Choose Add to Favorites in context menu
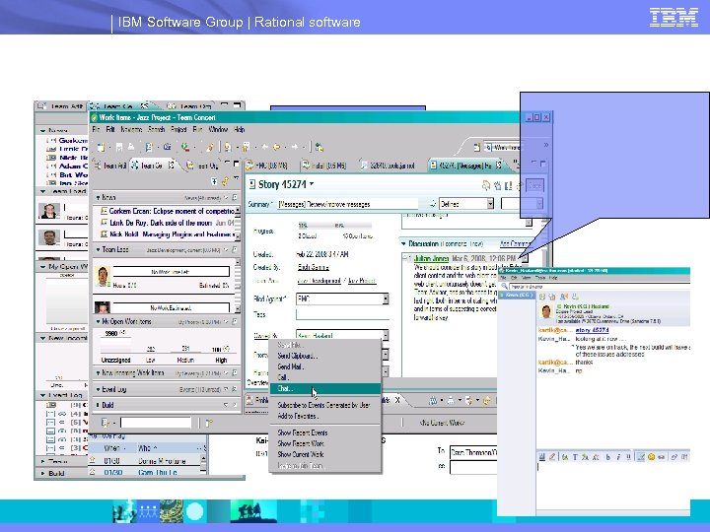Screen dimensions: 710x532 [325, 416]
